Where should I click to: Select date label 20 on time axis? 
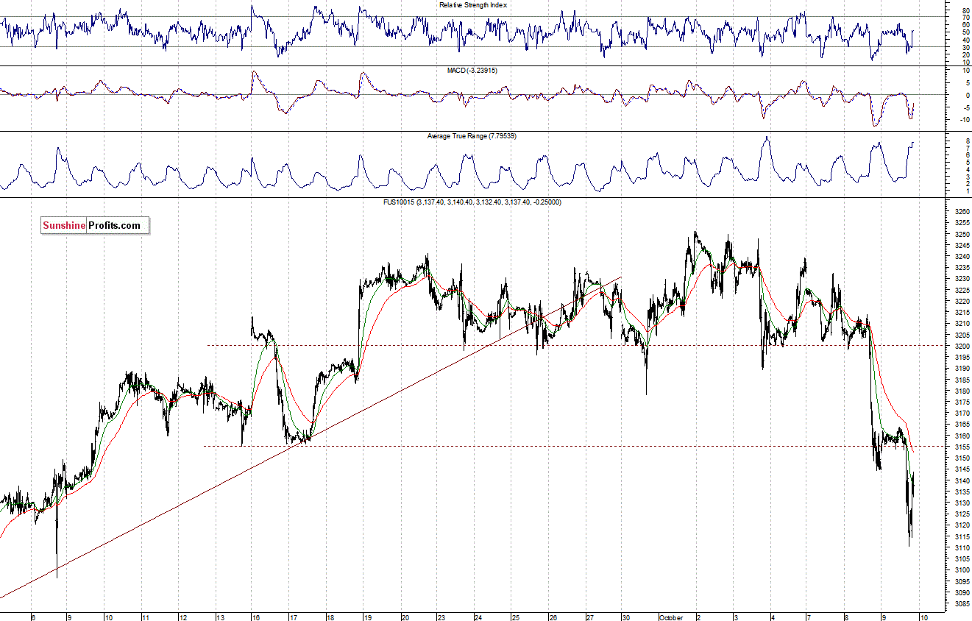tap(404, 617)
